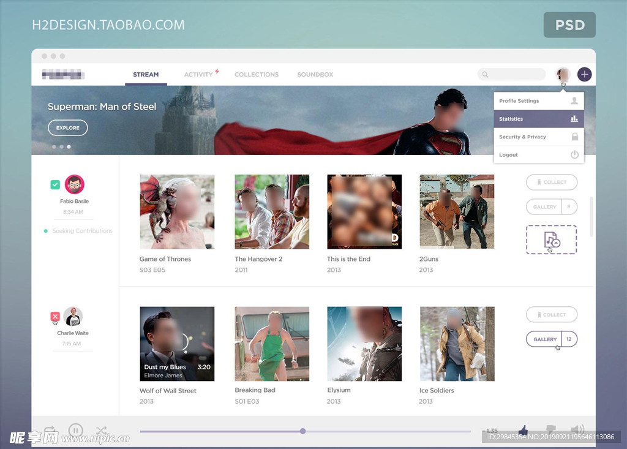Open the user avatar menu
This screenshot has width=627, height=449.
(563, 75)
